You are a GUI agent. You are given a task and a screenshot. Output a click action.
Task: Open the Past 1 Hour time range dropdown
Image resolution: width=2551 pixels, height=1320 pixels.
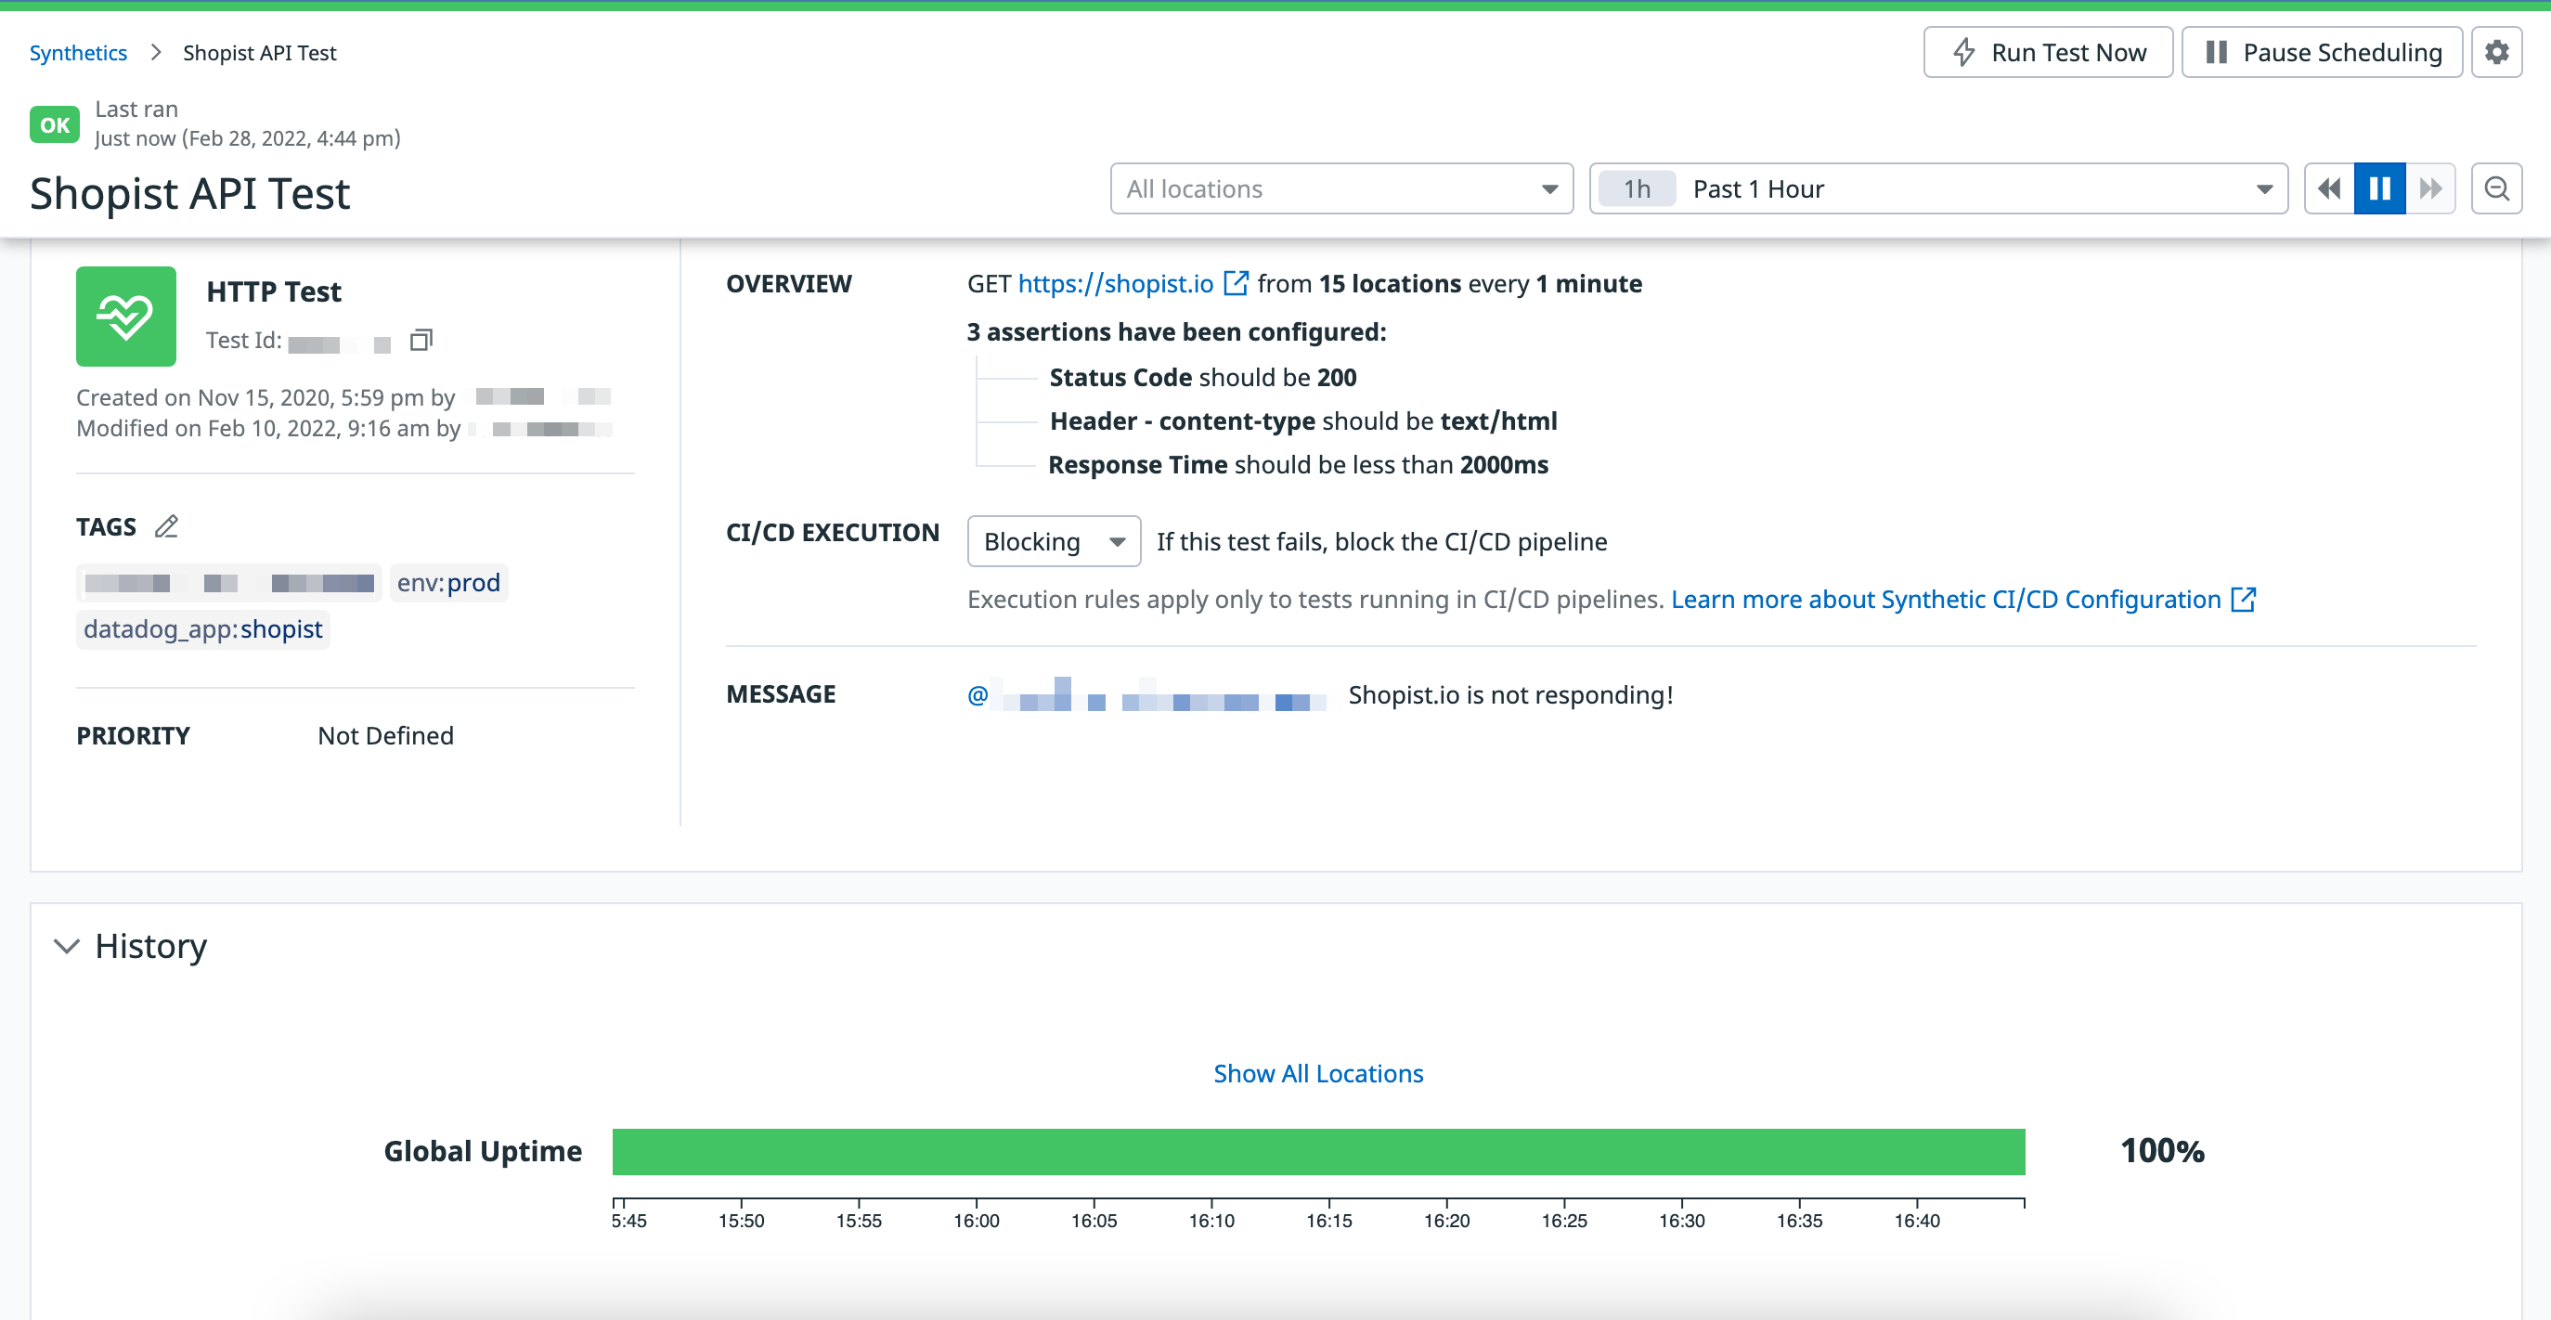click(x=1938, y=188)
